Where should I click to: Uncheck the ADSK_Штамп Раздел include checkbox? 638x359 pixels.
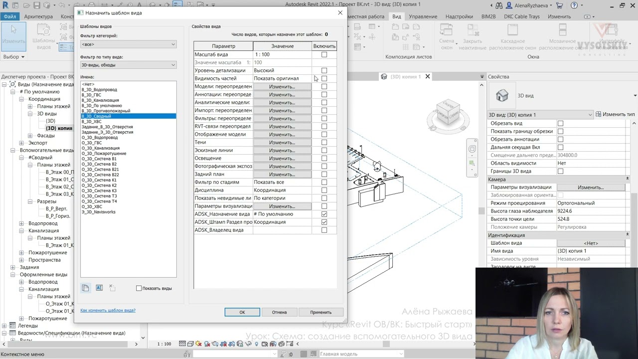324,222
